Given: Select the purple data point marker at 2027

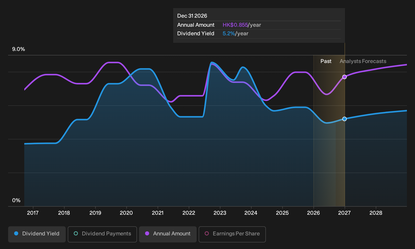Looking at the screenshot, I should tap(344, 77).
